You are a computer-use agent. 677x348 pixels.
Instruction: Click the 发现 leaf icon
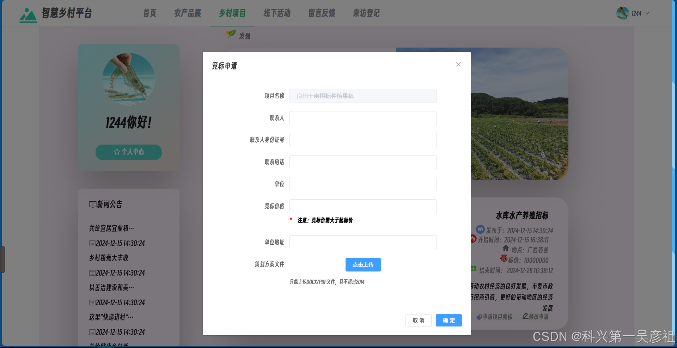[x=231, y=34]
